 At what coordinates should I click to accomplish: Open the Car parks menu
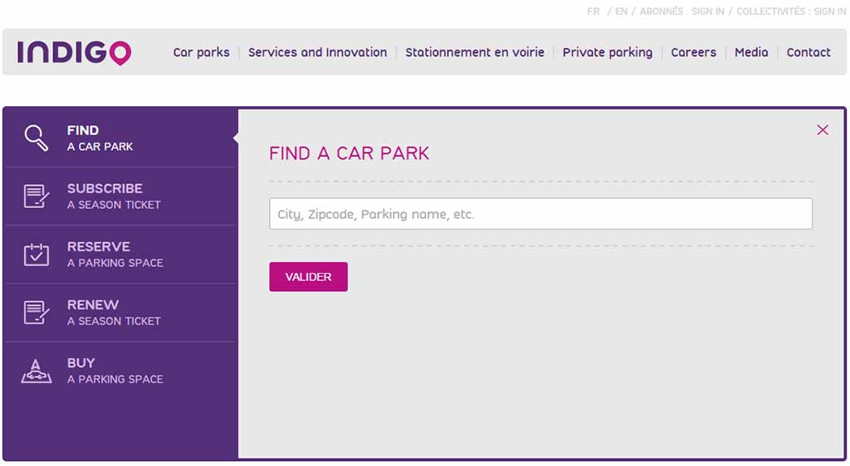tap(201, 52)
